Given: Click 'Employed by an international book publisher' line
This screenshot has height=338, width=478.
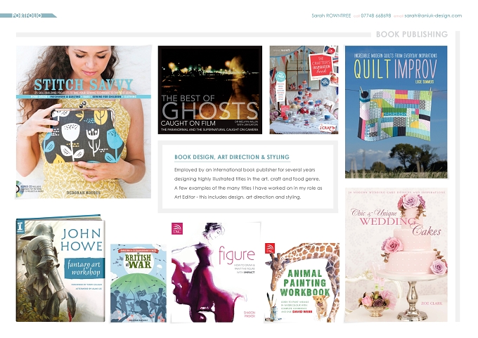Looking at the screenshot, I should tap(245, 170).
